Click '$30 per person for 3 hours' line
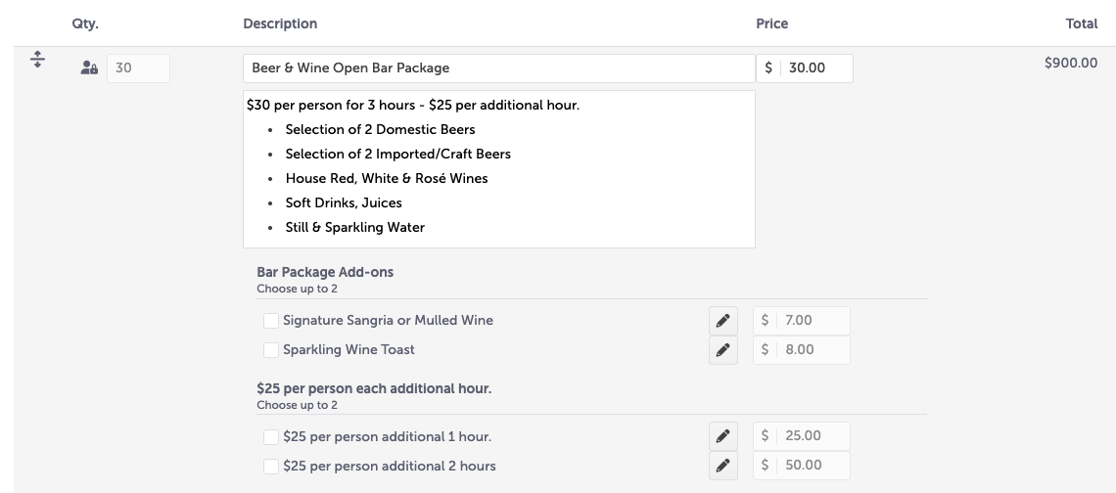 click(x=413, y=106)
